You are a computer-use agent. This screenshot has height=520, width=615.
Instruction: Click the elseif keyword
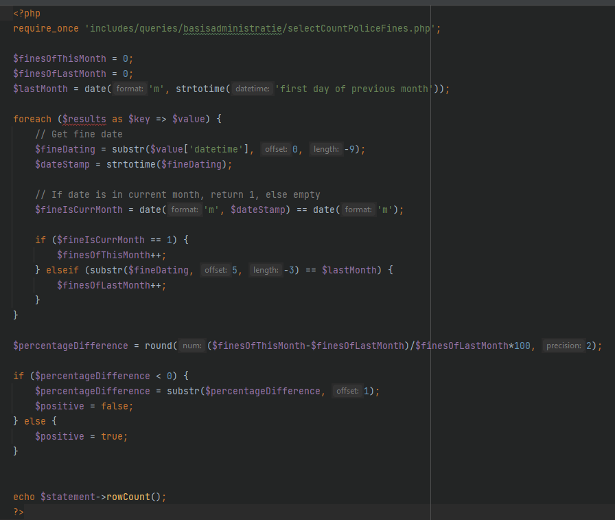[x=62, y=270]
